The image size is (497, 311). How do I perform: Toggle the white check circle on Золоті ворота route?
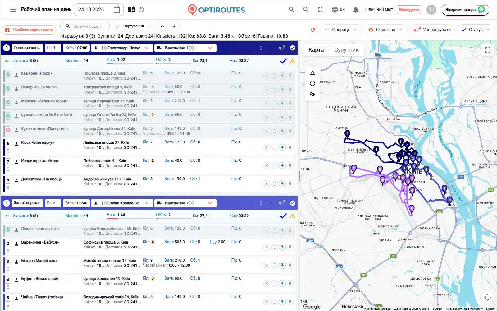coord(293,203)
